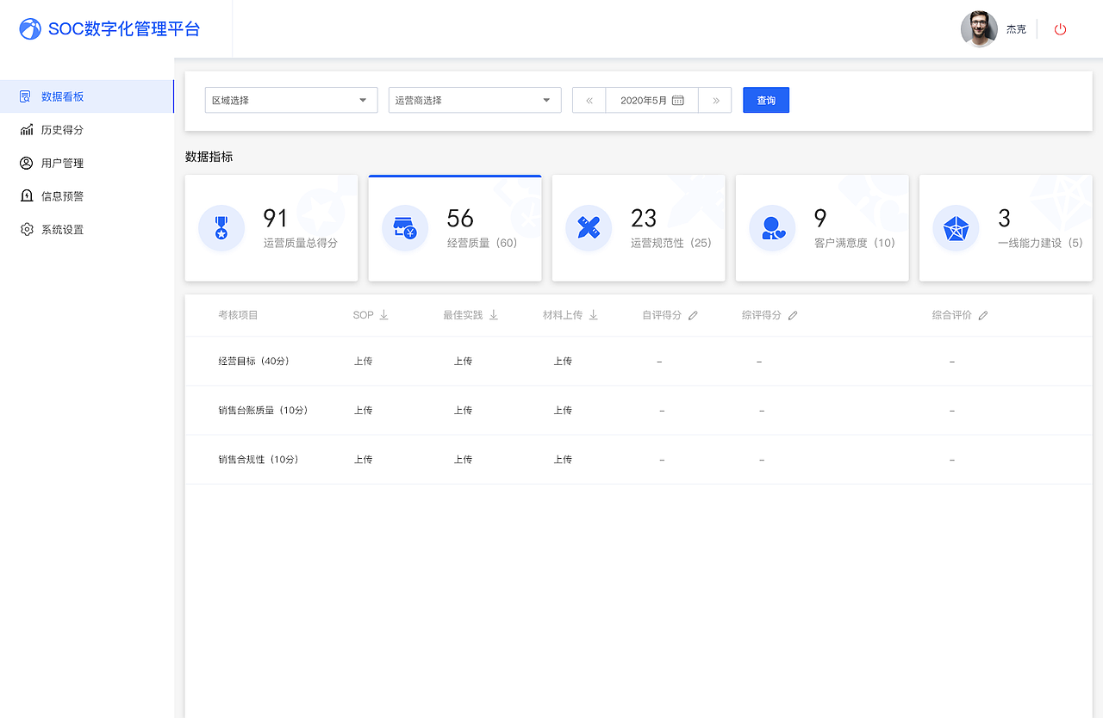Click the red power logout icon

click(x=1061, y=29)
